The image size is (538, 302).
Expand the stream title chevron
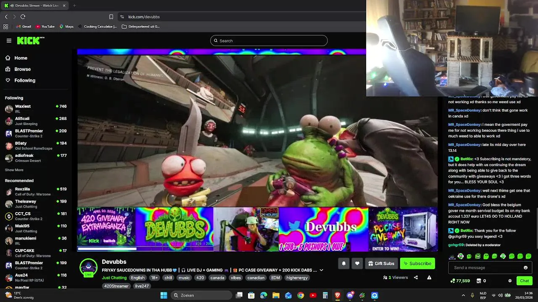pos(322,270)
